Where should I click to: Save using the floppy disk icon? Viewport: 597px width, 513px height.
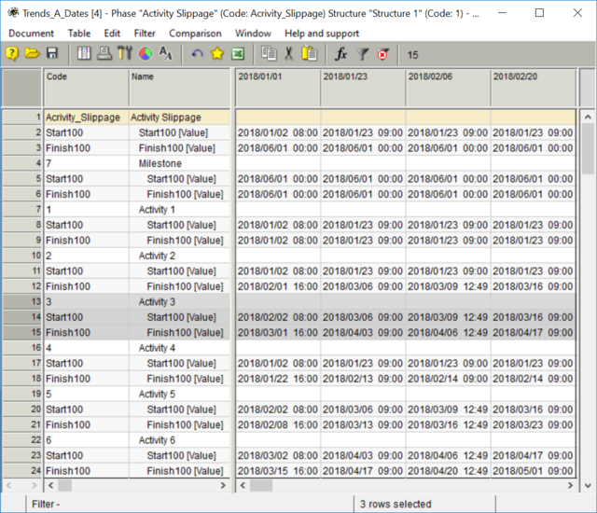(x=52, y=54)
